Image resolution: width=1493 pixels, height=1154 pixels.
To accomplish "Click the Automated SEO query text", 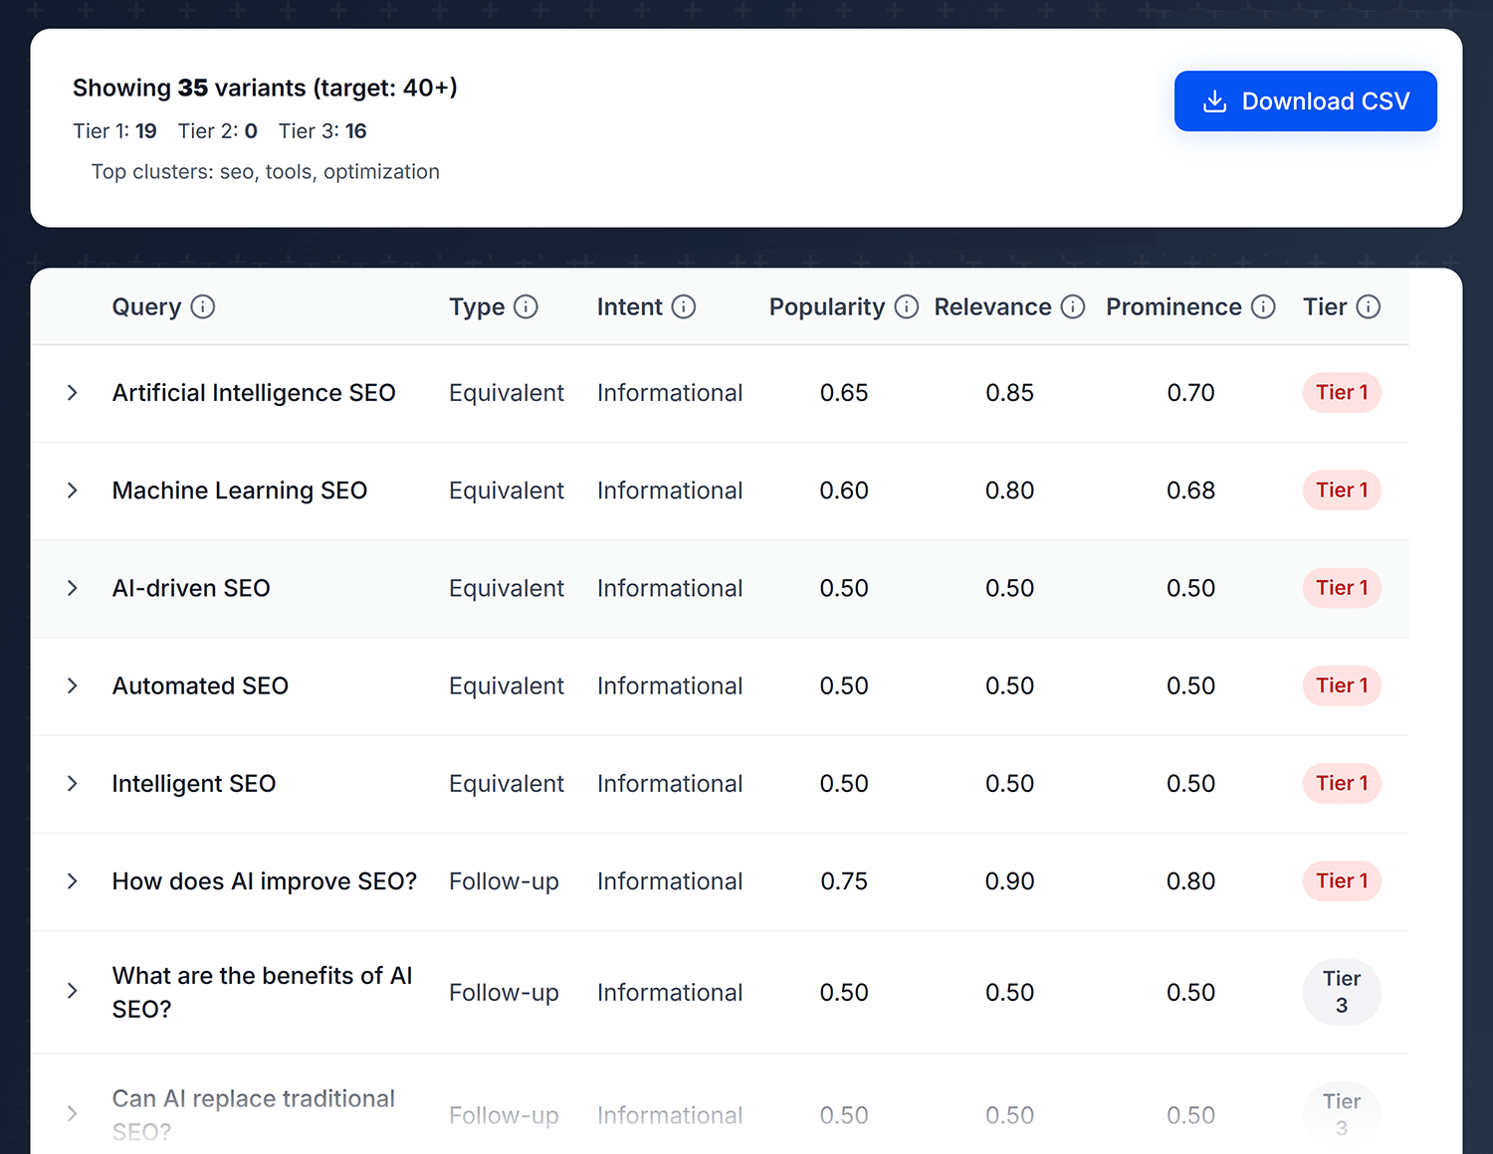I will (x=200, y=685).
